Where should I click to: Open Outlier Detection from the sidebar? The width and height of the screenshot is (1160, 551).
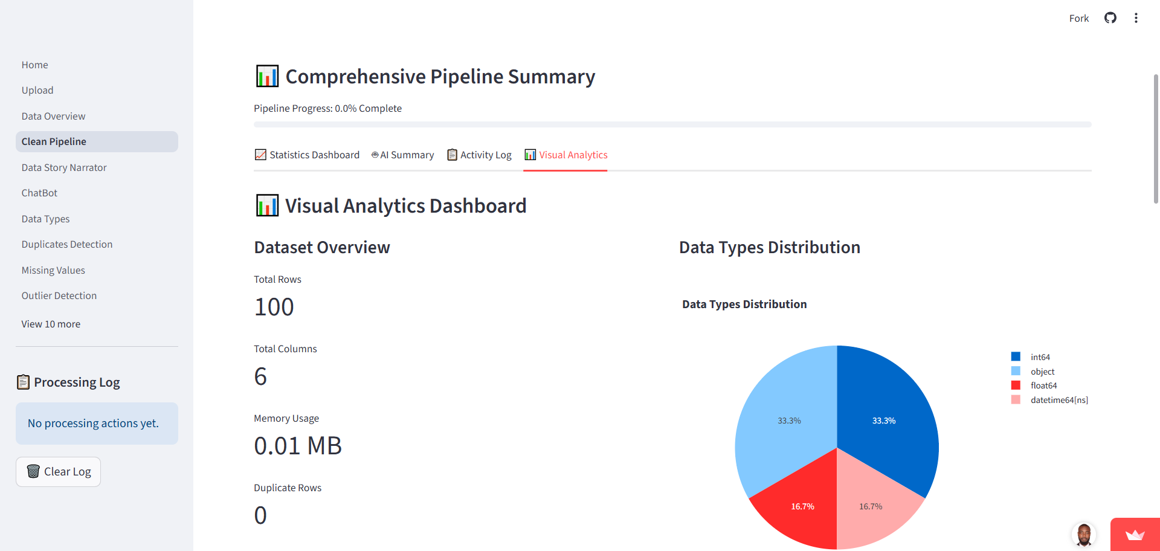point(59,295)
